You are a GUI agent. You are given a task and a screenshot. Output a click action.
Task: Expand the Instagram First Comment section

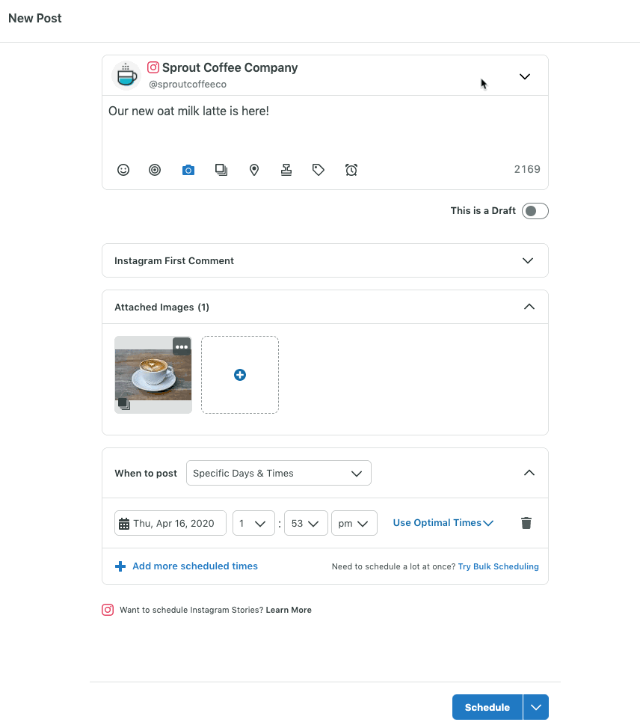[x=527, y=260]
